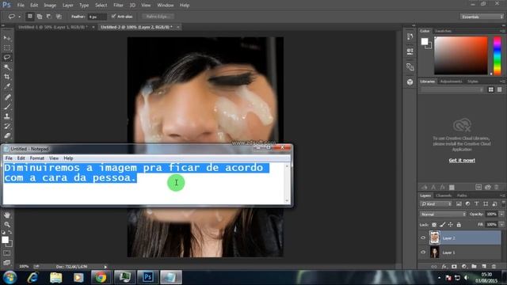The height and width of the screenshot is (285, 507).
Task: Switch to the Untitled-1 document tab
Action: click(53, 27)
